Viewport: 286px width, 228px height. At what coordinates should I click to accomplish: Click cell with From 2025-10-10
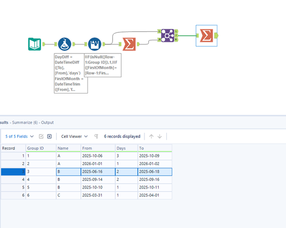pos(98,187)
